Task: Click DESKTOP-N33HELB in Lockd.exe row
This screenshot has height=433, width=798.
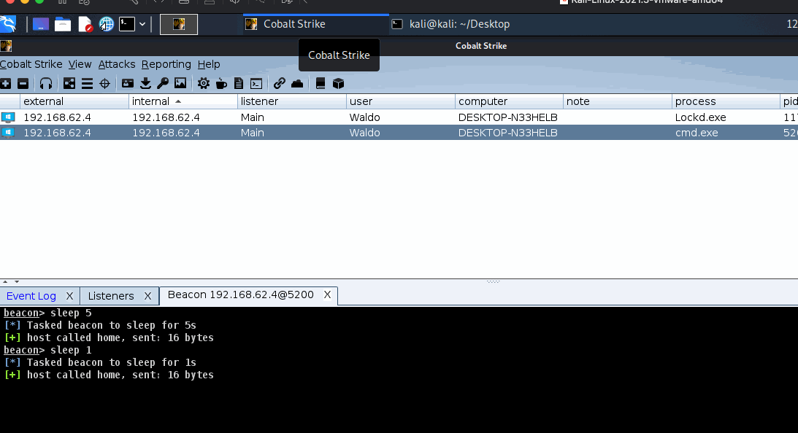Action: 508,117
